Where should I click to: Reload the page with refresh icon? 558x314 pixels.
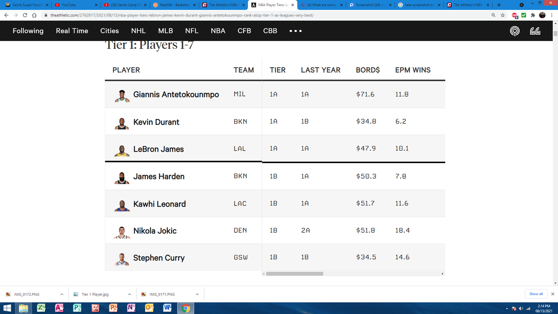pos(25,15)
